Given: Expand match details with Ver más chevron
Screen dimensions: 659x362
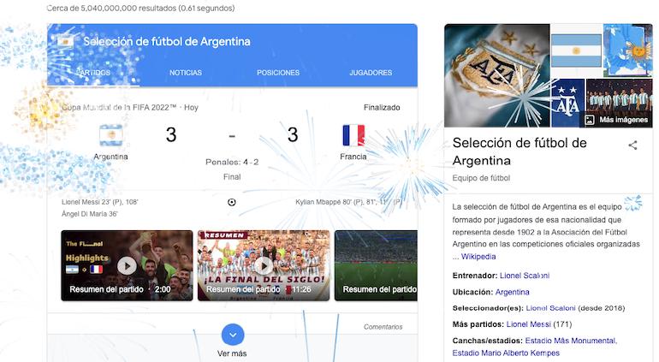Looking at the screenshot, I should [233, 335].
